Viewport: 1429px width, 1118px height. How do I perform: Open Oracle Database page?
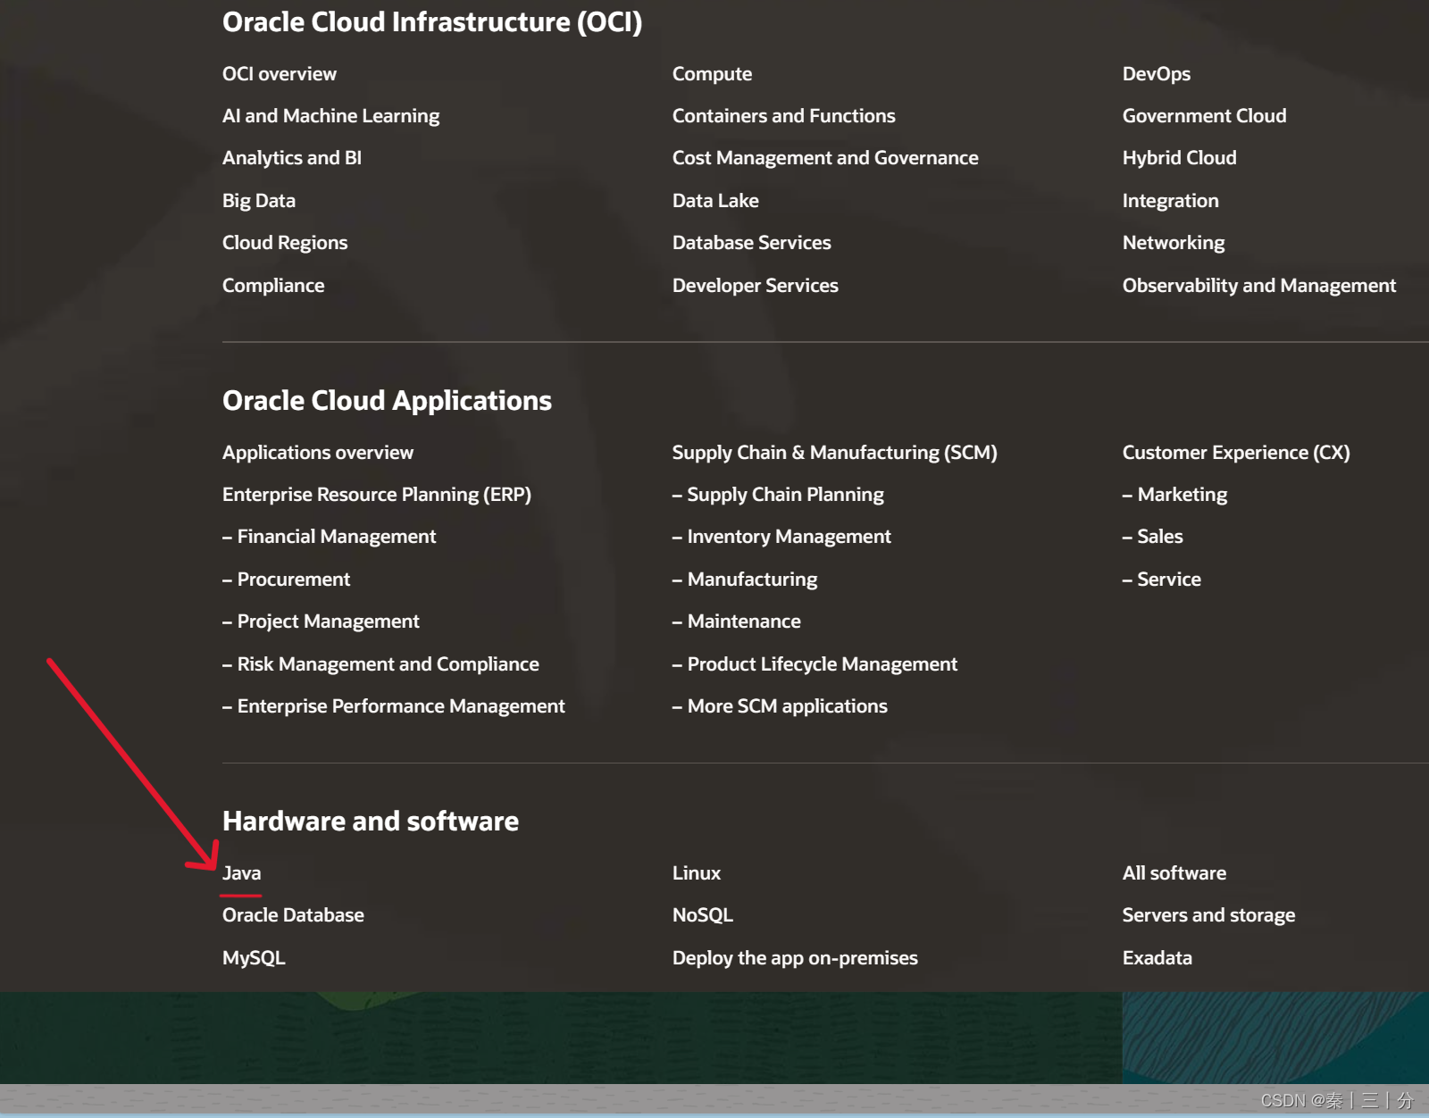pos(293,915)
